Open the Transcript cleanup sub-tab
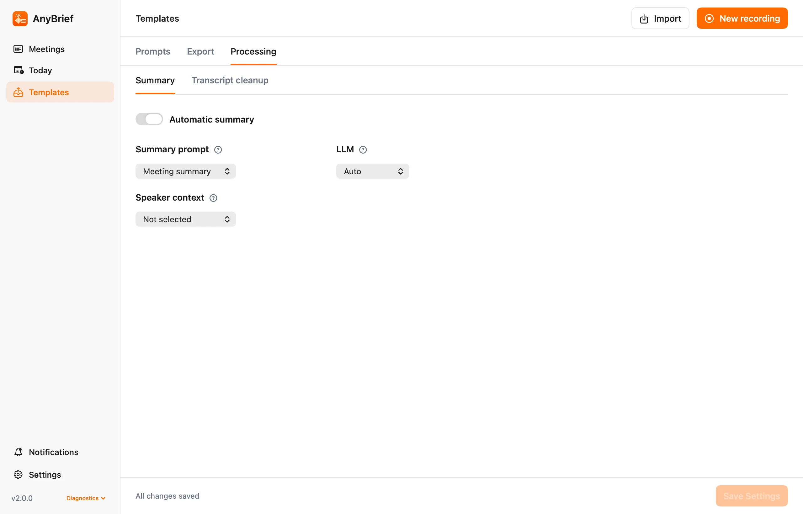 230,81
